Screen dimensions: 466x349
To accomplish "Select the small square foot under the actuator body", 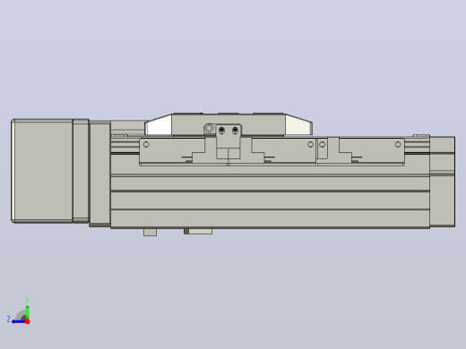I will 150,233.
